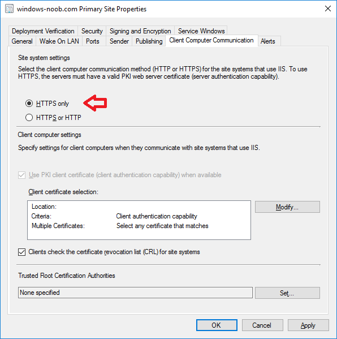Open the Wake On LAN tab
337x339 pixels.
click(x=59, y=41)
